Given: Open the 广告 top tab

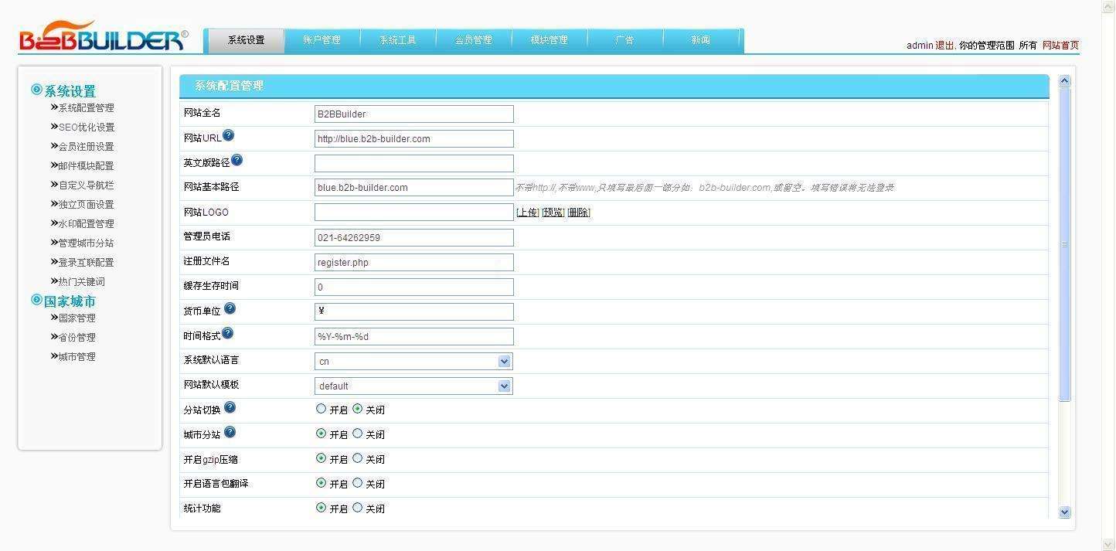Looking at the screenshot, I should [624, 40].
